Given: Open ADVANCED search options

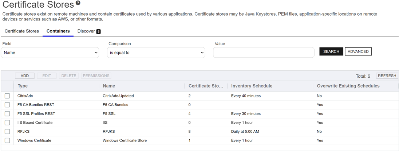Looking at the screenshot, I should (358, 51).
